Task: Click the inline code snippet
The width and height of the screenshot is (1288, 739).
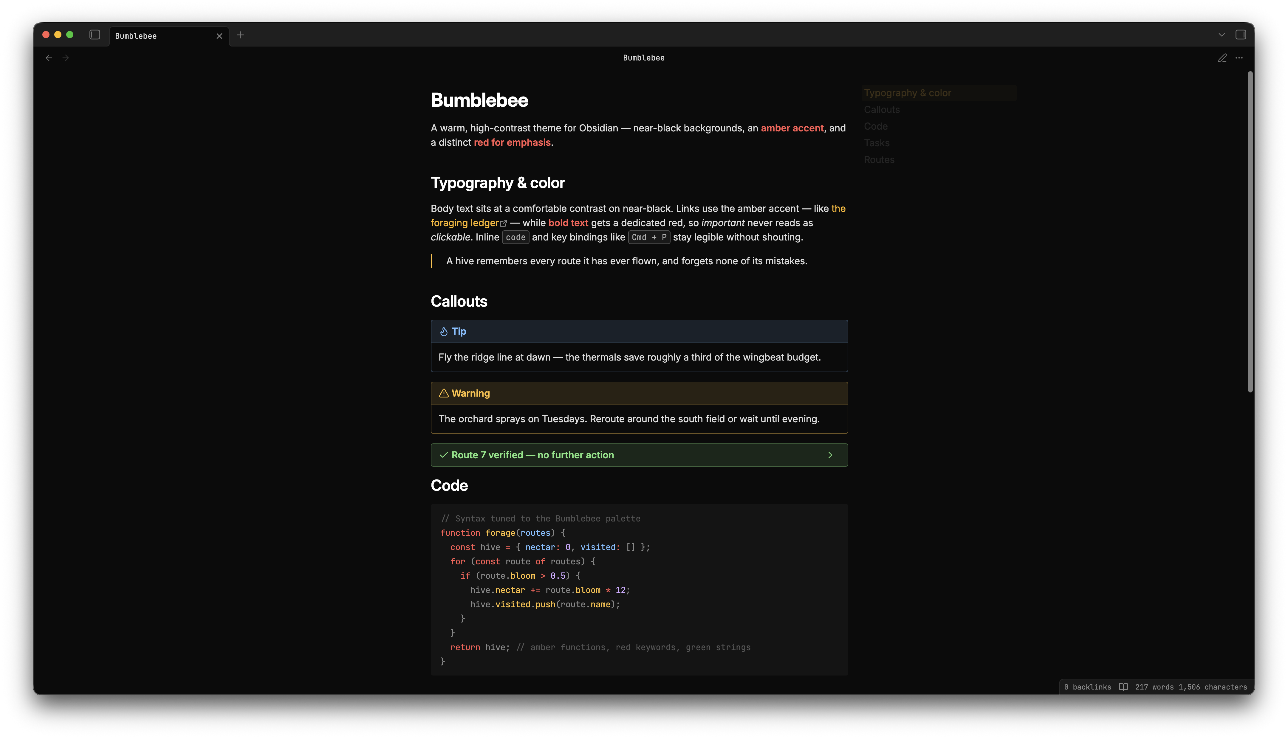Action: tap(515, 237)
